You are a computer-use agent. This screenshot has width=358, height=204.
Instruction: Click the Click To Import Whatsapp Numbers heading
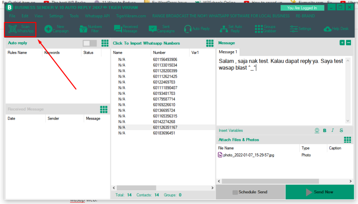coord(146,43)
